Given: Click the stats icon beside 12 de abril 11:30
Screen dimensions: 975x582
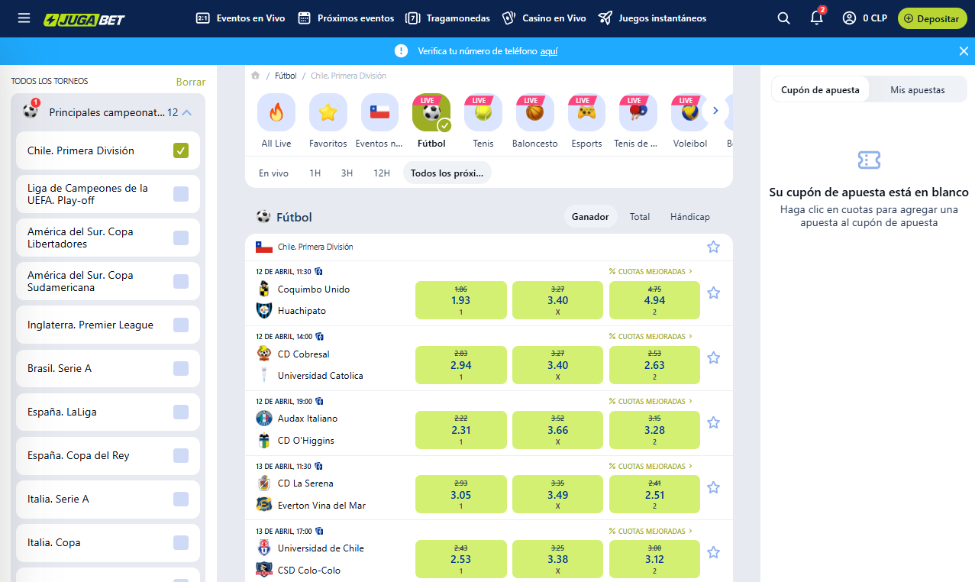Looking at the screenshot, I should point(319,271).
